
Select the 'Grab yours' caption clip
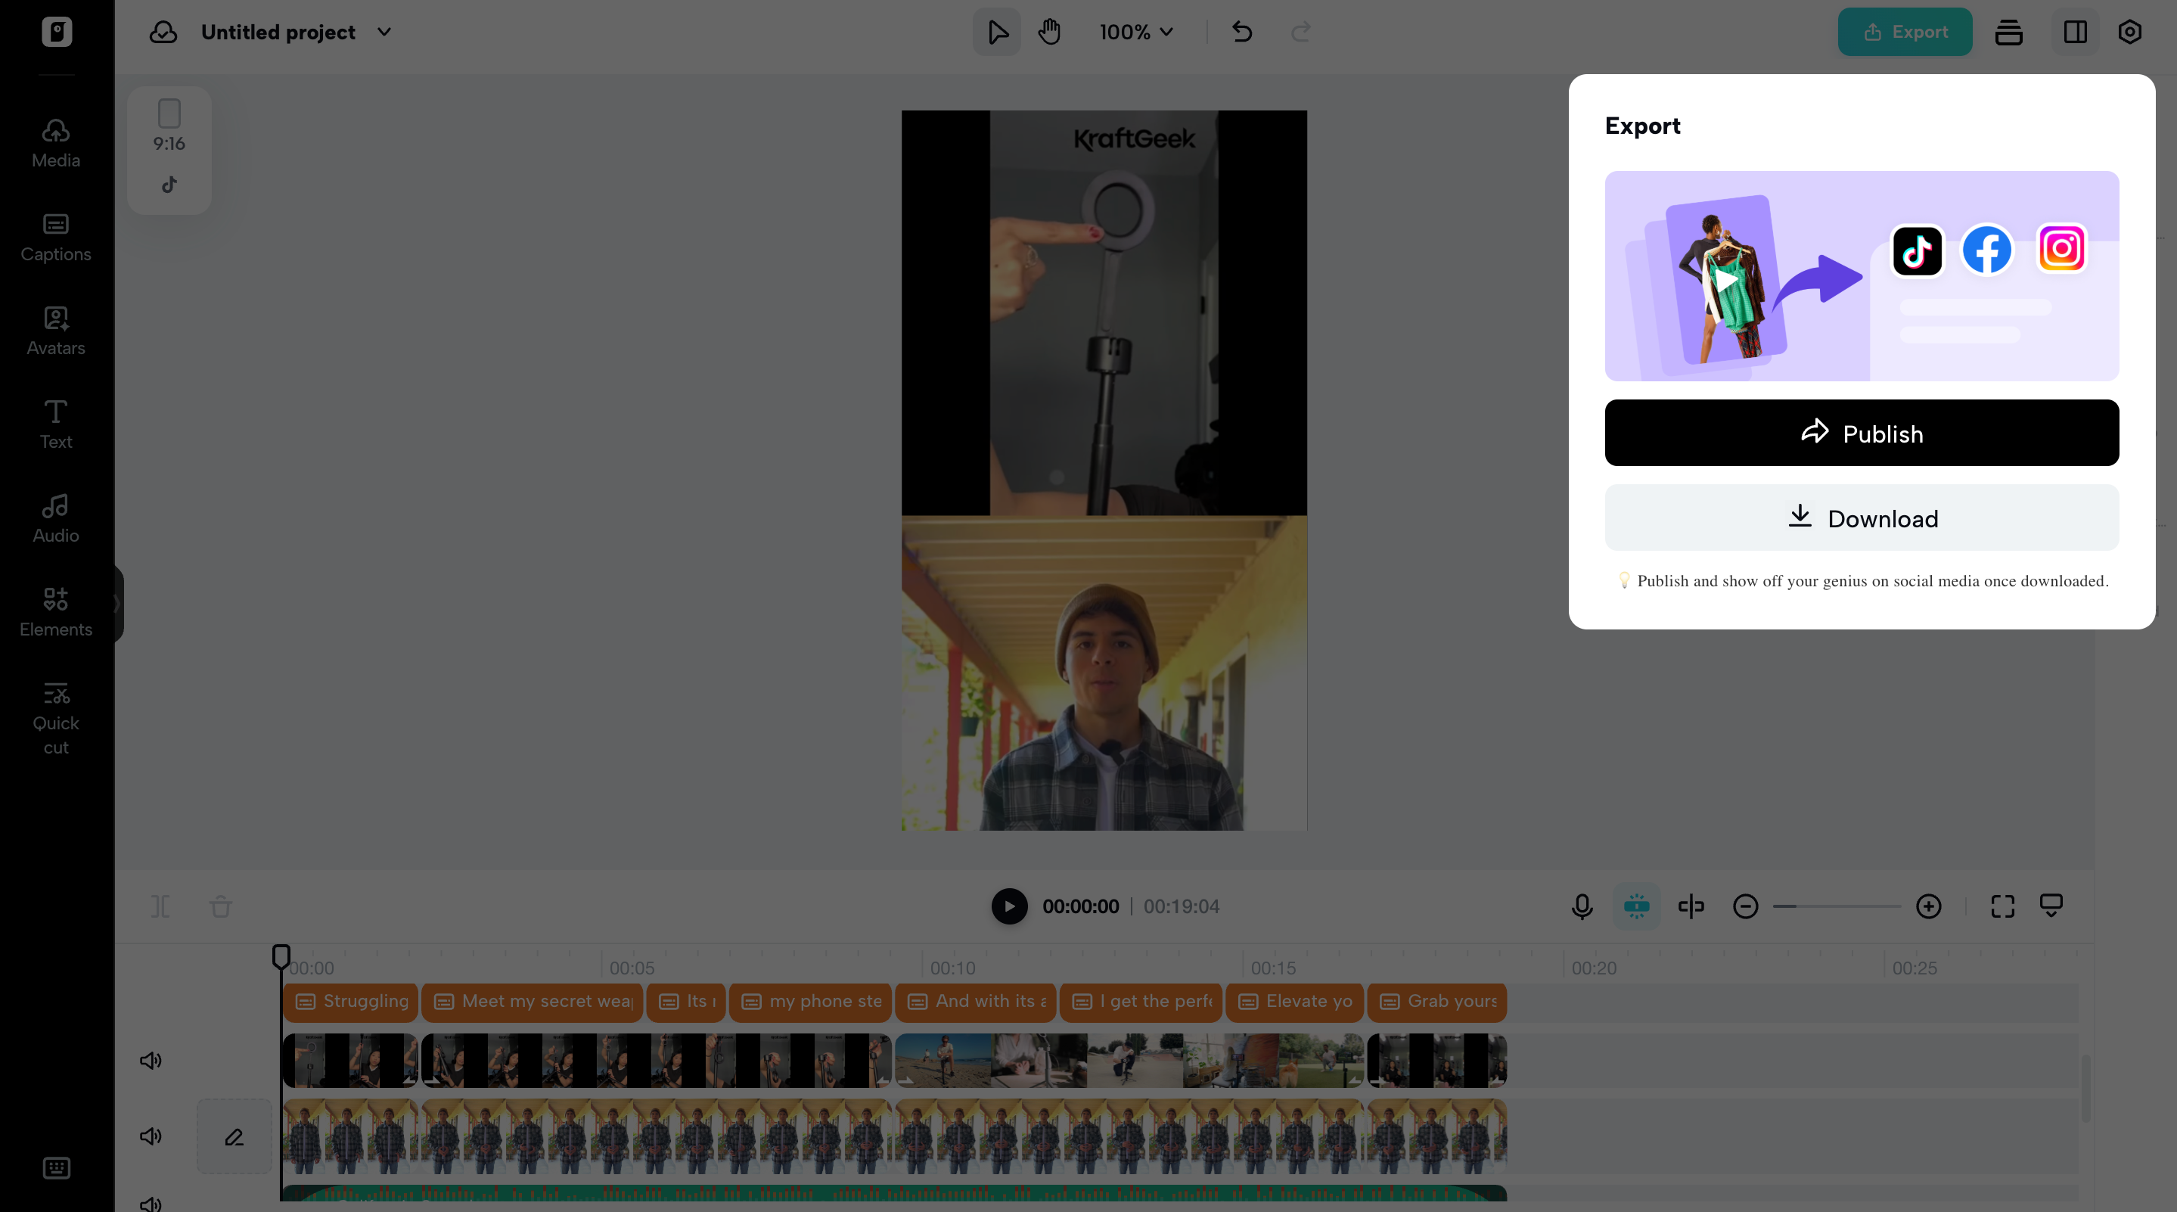[1436, 1002]
